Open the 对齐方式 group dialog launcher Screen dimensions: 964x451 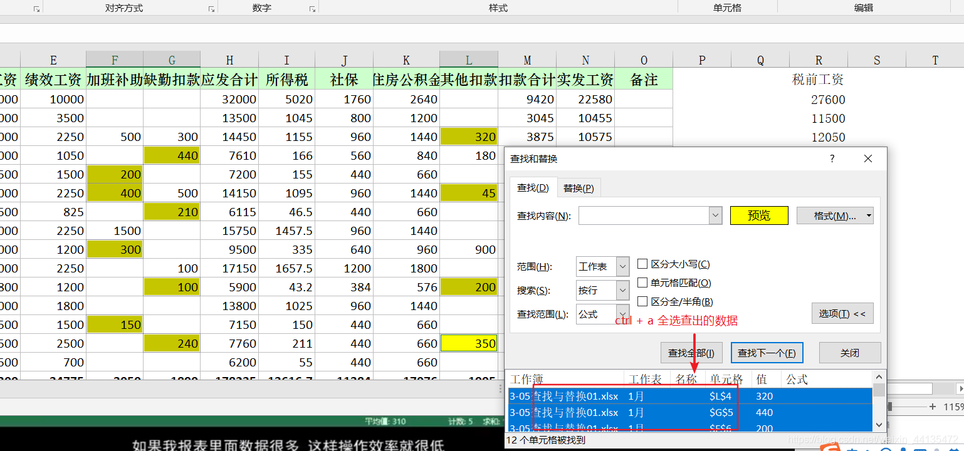[211, 9]
